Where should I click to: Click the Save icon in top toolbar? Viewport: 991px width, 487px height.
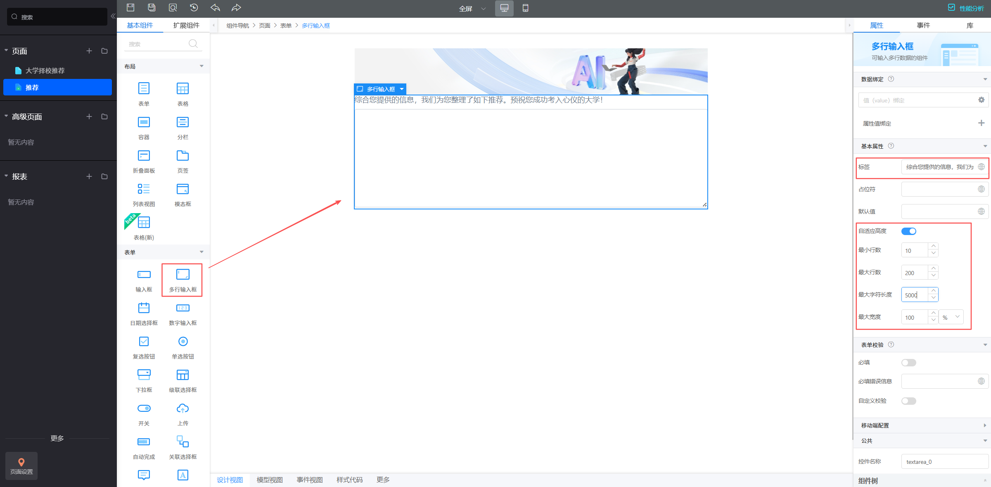(x=130, y=8)
